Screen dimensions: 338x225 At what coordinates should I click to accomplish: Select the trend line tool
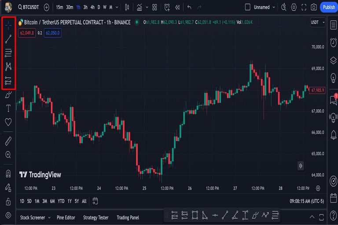point(8,39)
